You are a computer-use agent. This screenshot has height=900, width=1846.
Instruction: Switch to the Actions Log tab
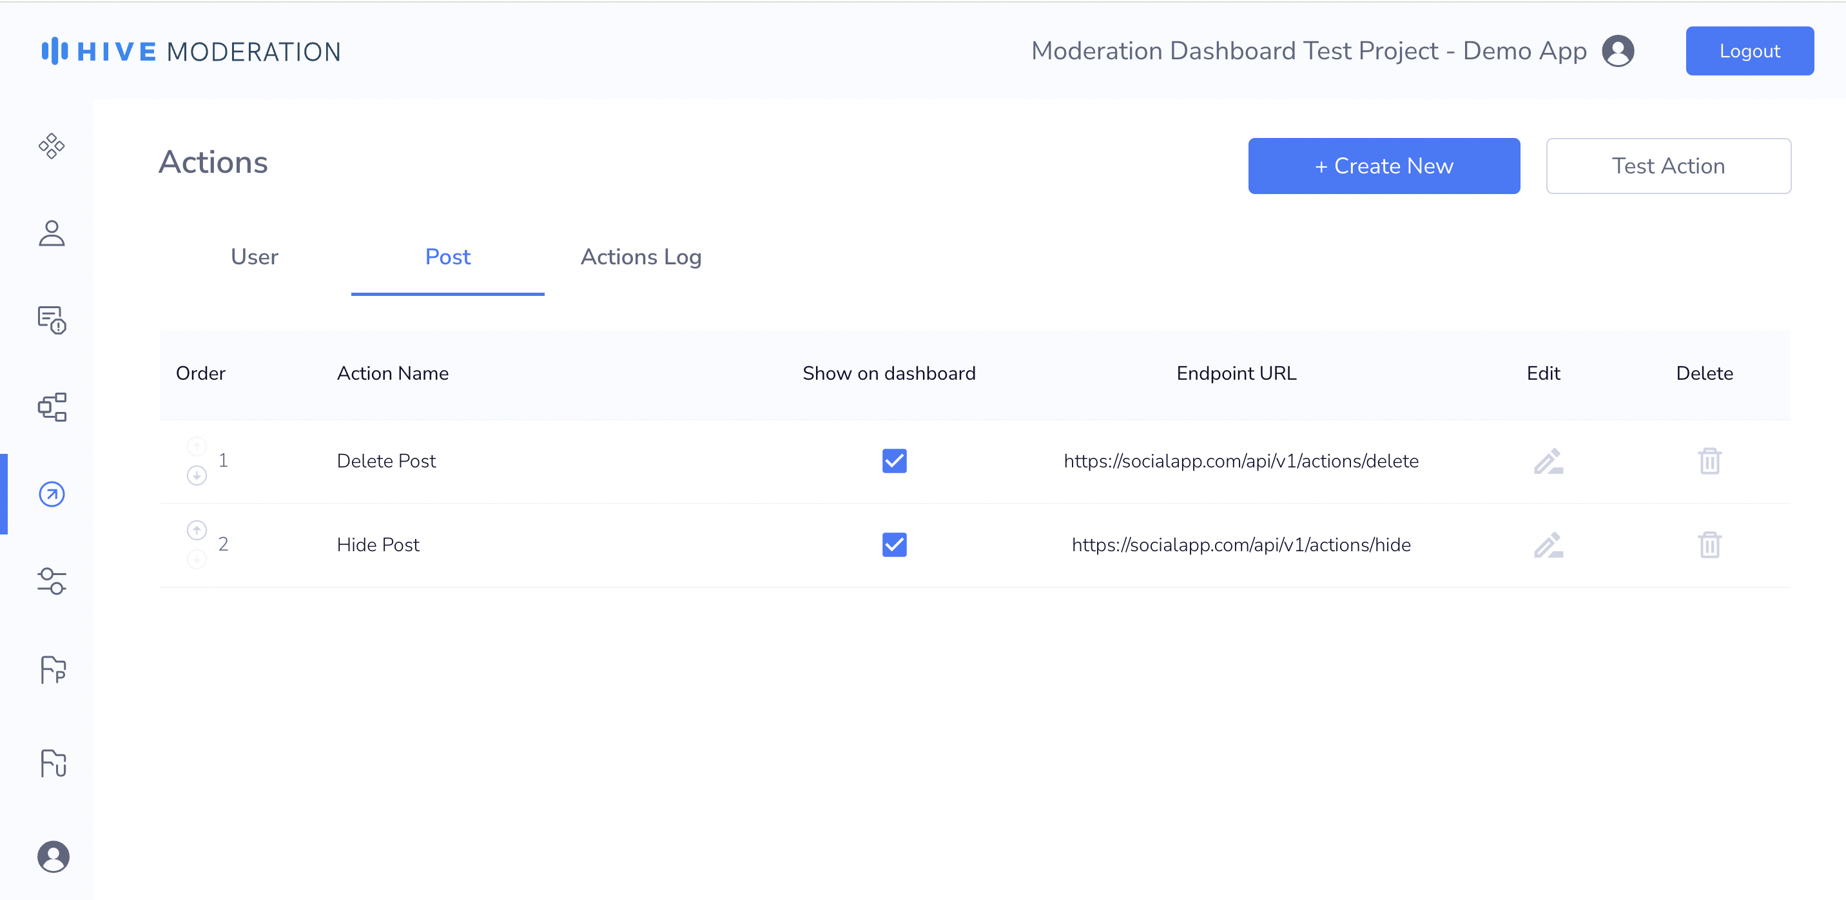click(641, 257)
